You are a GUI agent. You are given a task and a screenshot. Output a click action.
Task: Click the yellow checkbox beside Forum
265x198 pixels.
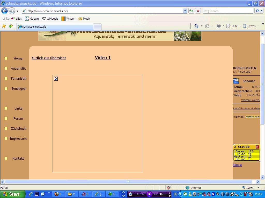[6, 118]
